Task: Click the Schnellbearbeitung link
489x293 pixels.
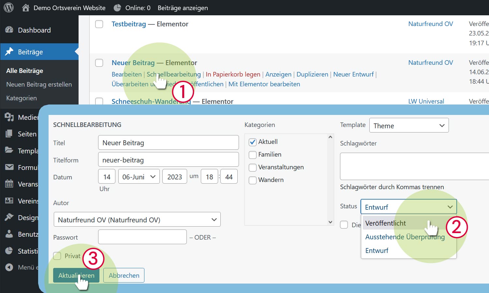Action: (x=174, y=74)
